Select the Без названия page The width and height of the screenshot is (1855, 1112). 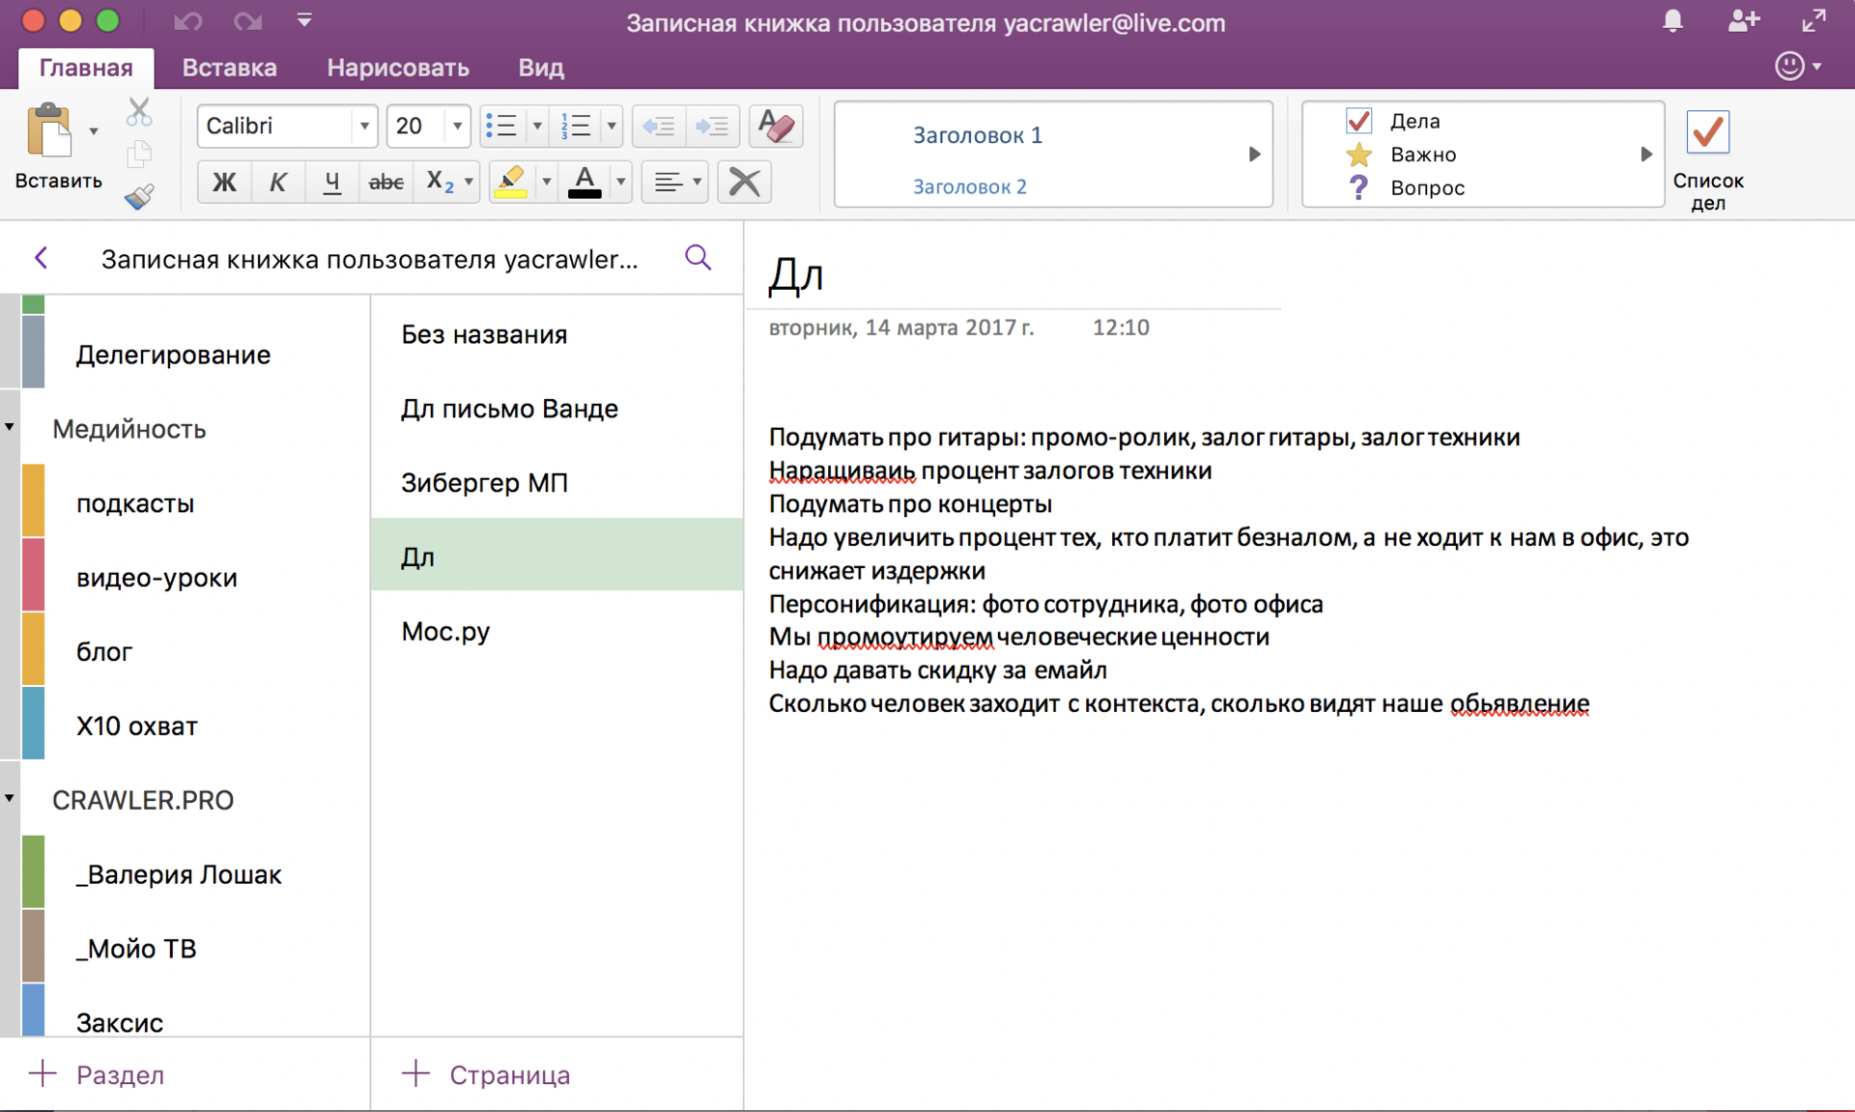pyautogui.click(x=557, y=334)
